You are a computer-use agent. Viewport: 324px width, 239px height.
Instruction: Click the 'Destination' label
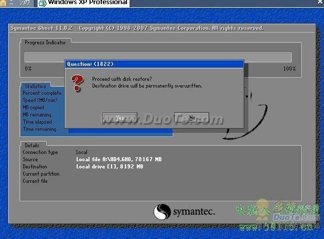[x=35, y=167]
